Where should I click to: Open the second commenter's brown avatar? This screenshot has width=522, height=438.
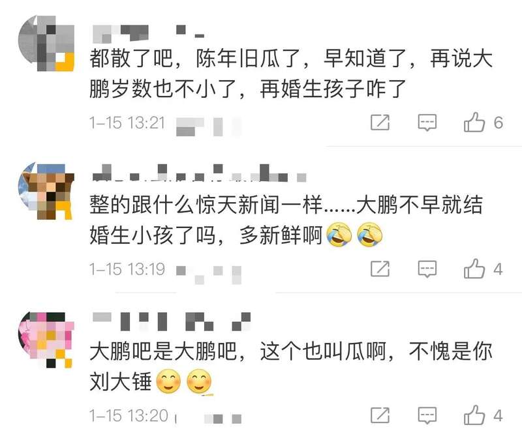[x=46, y=191]
